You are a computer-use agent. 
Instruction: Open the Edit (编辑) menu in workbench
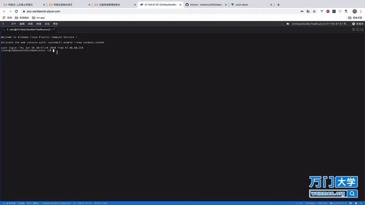click(x=22, y=24)
